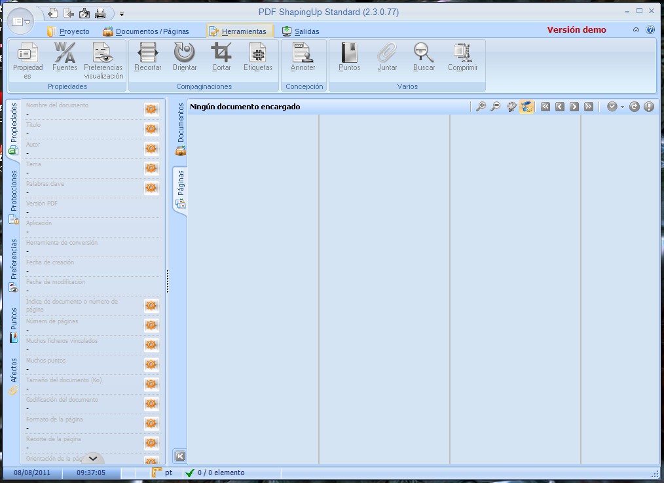Viewport: 664px width, 483px height.
Task: Click the green checkmark in the status bar
Action: (x=190, y=473)
